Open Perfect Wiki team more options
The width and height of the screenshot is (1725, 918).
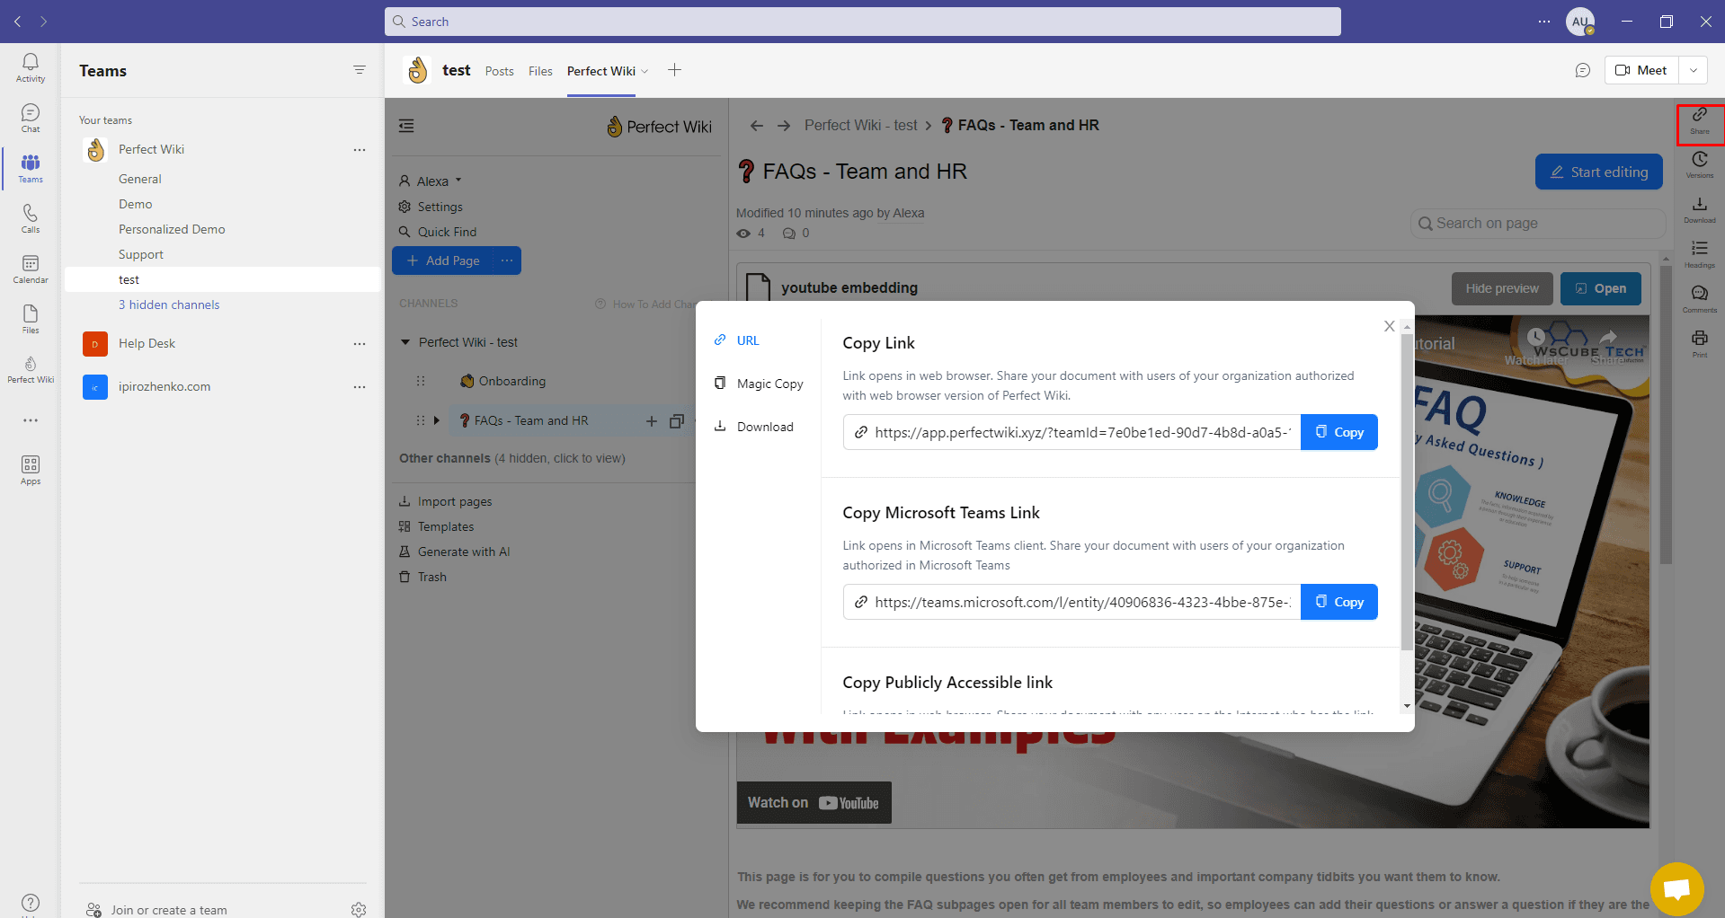point(360,150)
